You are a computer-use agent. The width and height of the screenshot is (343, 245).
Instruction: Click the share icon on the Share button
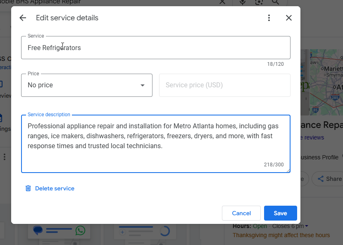coord(320,179)
